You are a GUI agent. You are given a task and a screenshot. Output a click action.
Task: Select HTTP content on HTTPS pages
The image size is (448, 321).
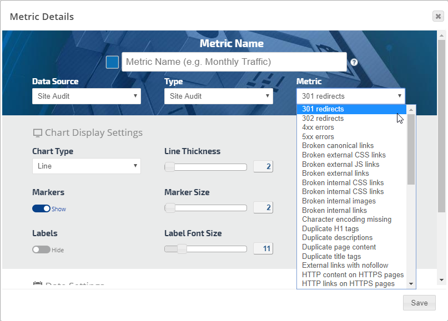(x=353, y=274)
